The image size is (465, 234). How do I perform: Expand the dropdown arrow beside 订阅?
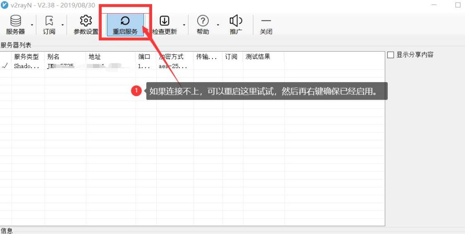point(63,25)
